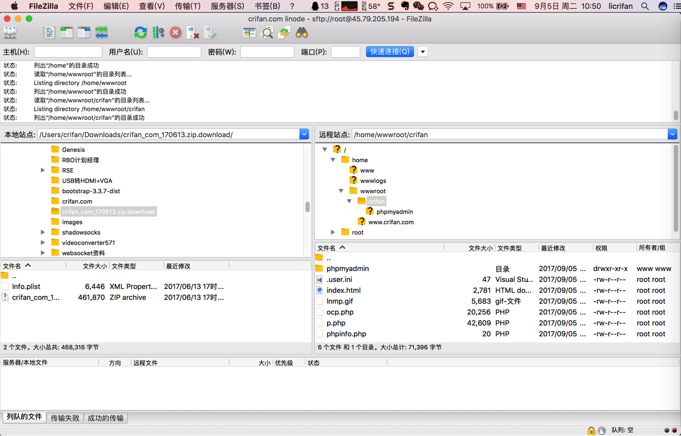Image resolution: width=681 pixels, height=436 pixels.
Task: Collapse the remote crifan folder
Action: (349, 201)
